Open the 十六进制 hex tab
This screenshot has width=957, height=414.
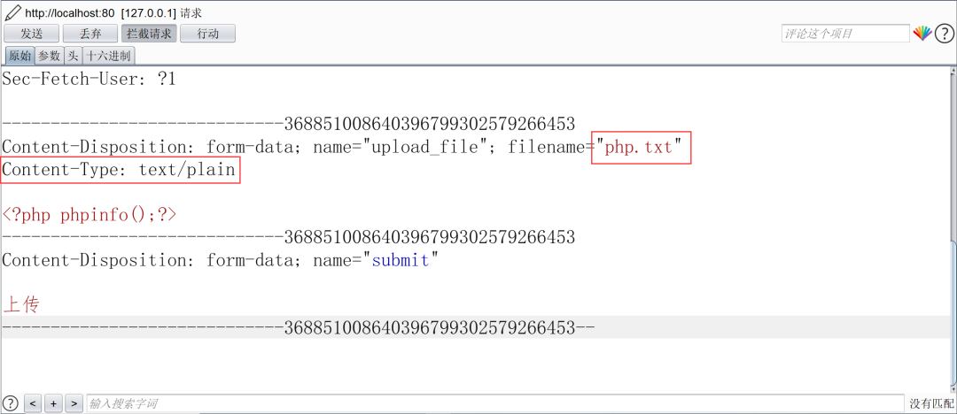(108, 56)
